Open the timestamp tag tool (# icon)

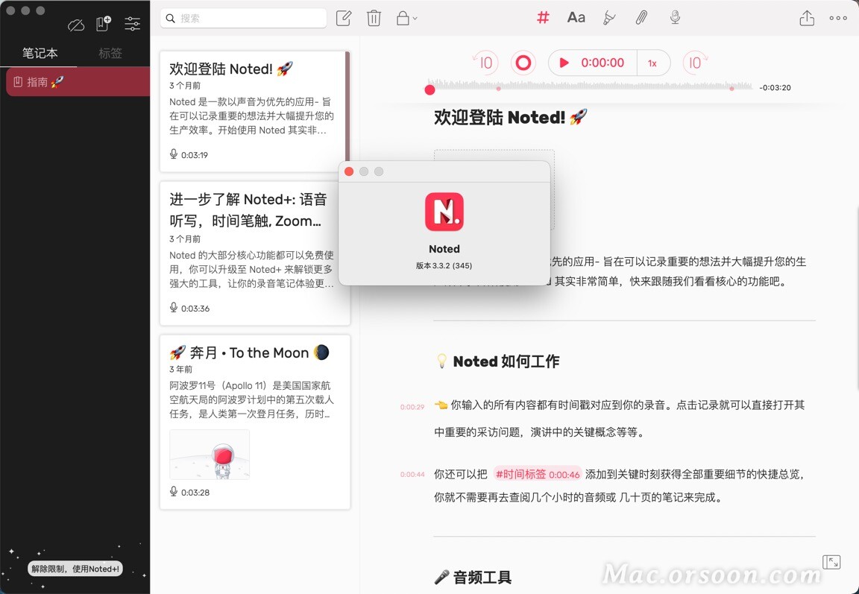[542, 17]
